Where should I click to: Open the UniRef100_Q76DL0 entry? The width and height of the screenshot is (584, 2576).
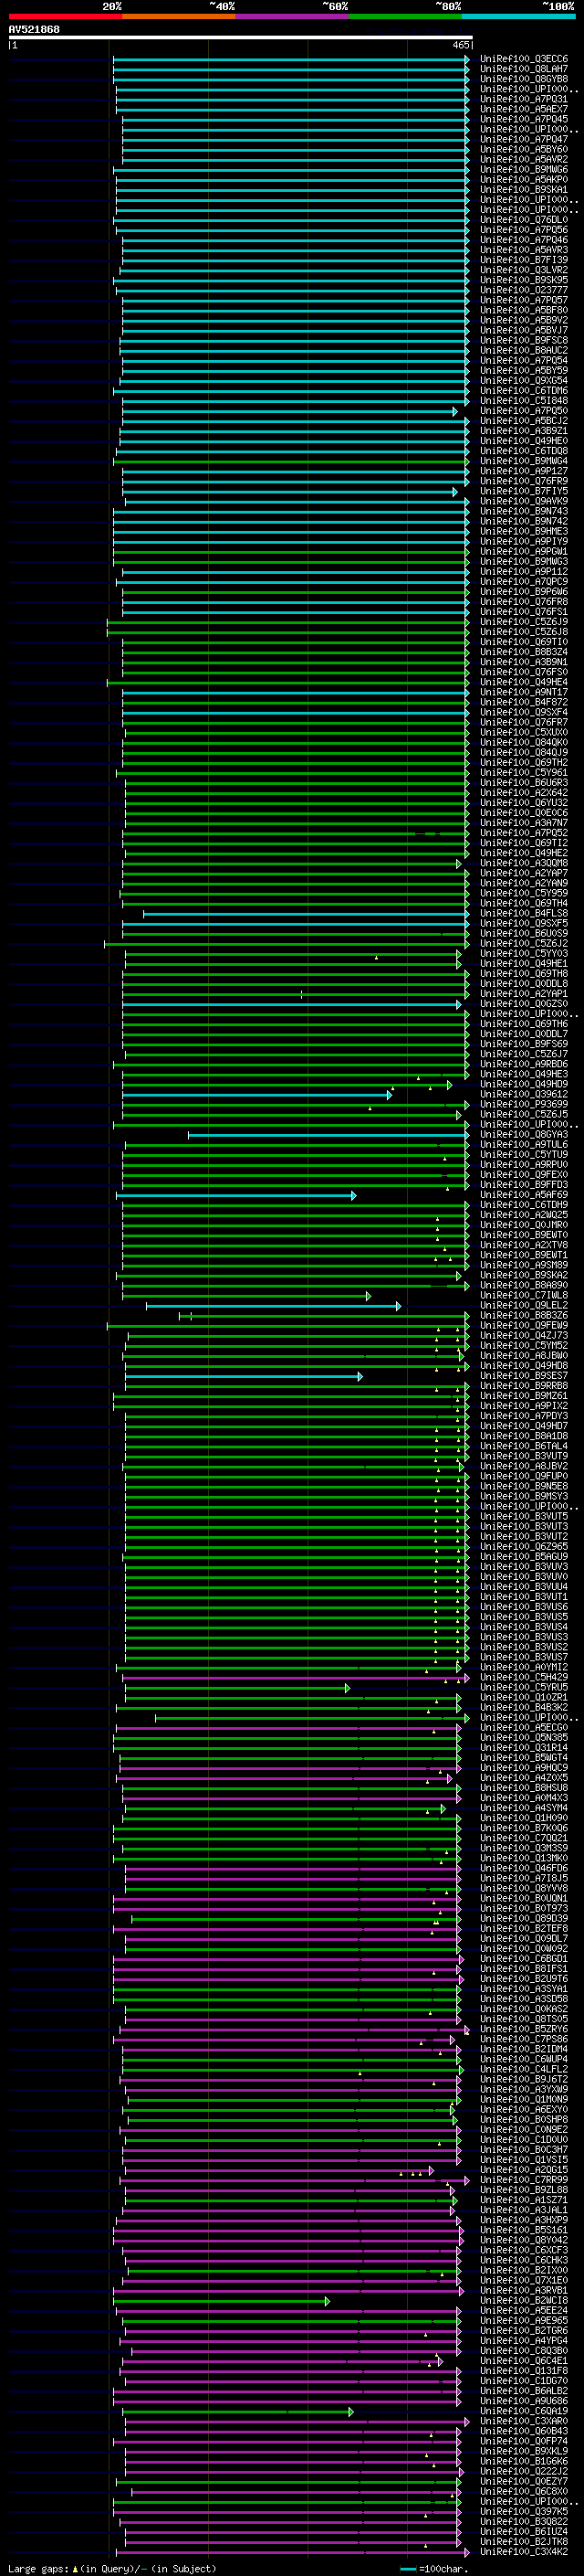pyautogui.click(x=524, y=219)
